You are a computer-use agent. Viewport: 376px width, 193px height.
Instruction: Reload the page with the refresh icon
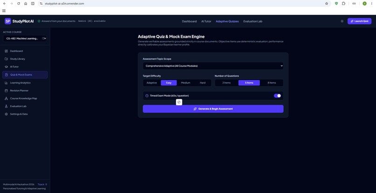pos(19,4)
